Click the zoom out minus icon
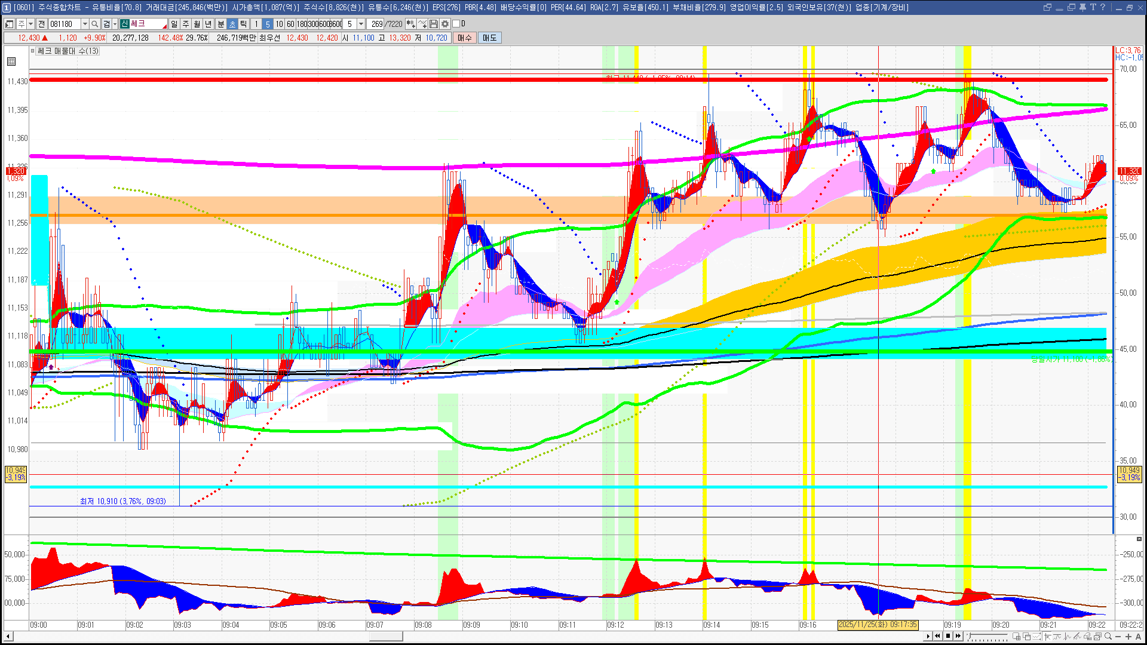This screenshot has height=645, width=1147. (x=1118, y=637)
